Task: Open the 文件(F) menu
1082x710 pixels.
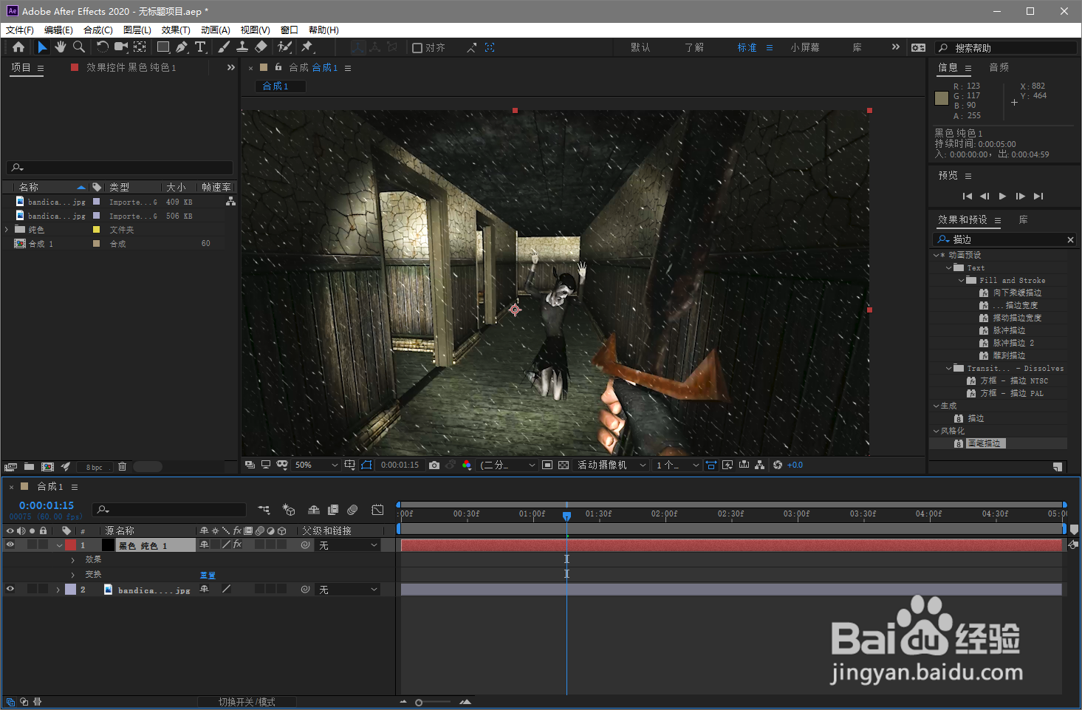Action: 20,30
